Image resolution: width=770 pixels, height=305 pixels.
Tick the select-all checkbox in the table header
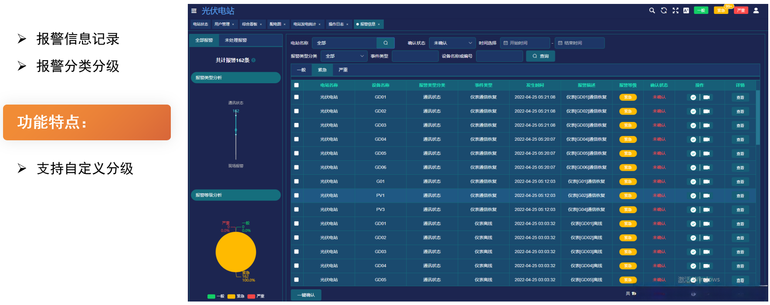coord(296,85)
